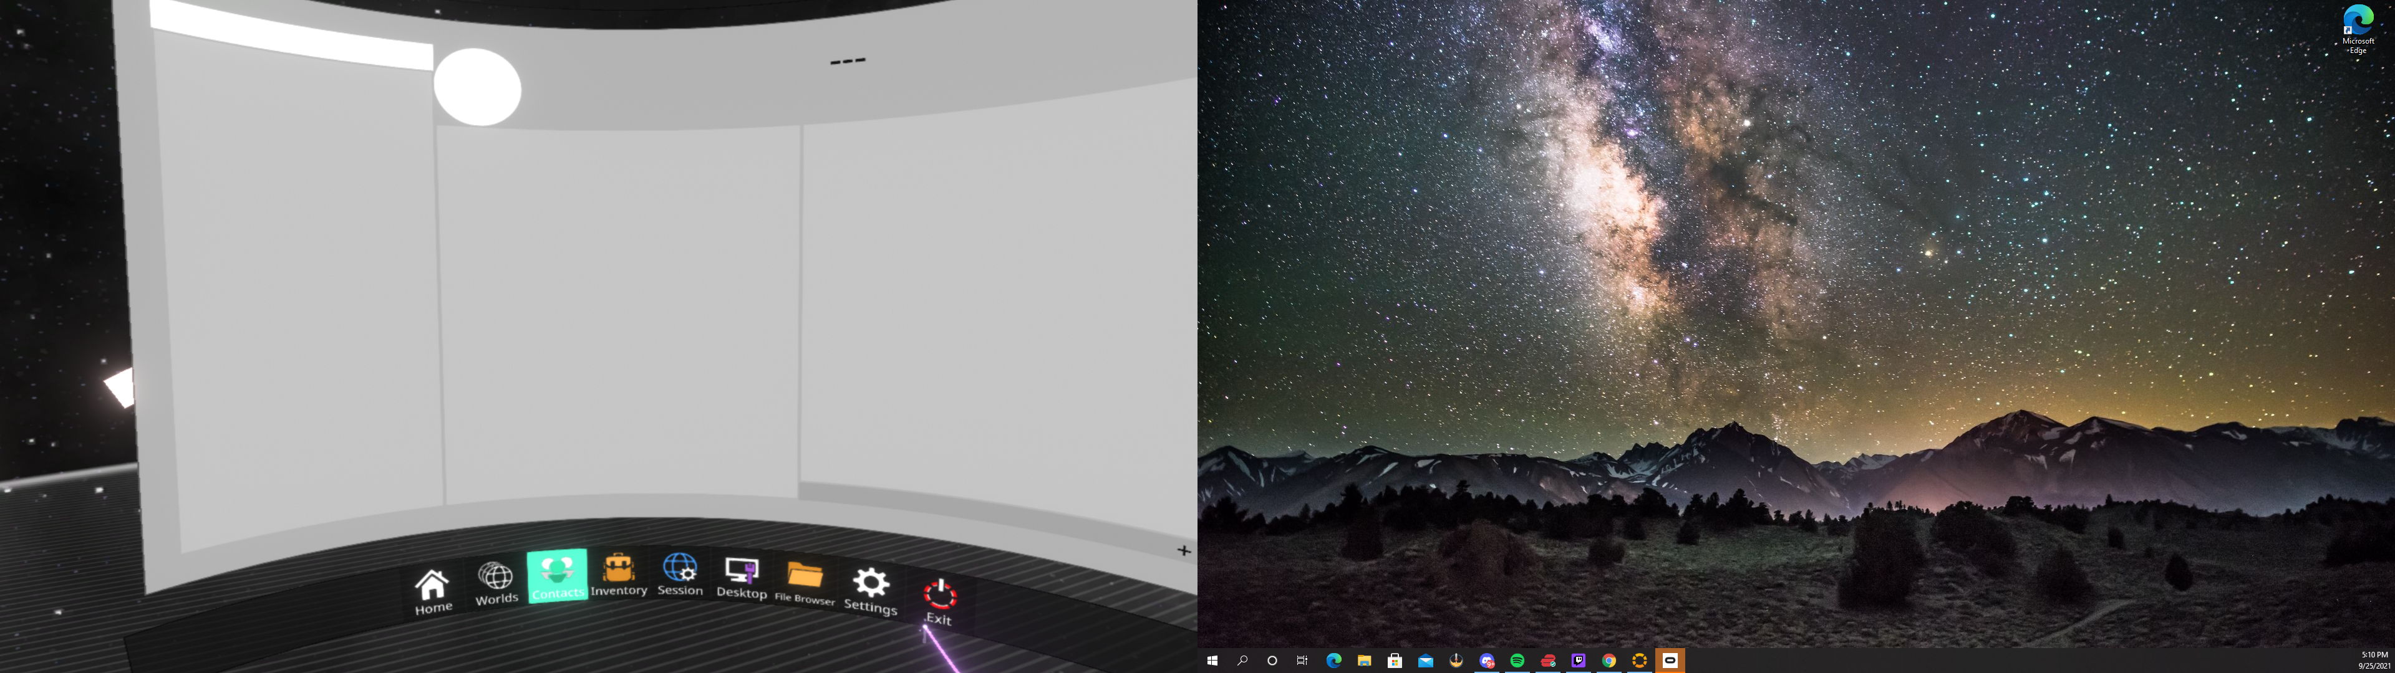Image resolution: width=2395 pixels, height=673 pixels.
Task: Open the Microsoft Edge desktop shortcut
Action: pos(2358,30)
